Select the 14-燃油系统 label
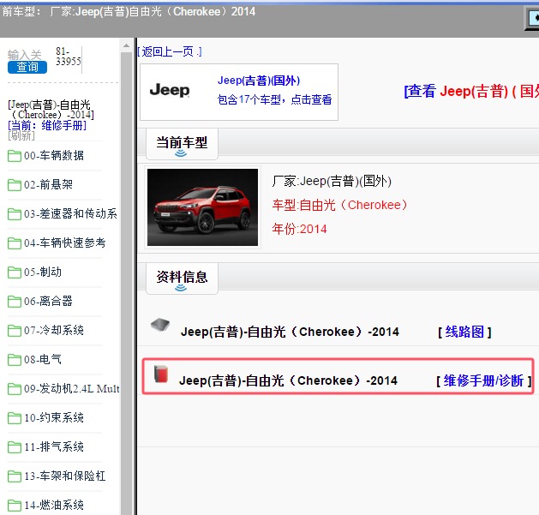Image resolution: width=539 pixels, height=515 pixels. [54, 505]
